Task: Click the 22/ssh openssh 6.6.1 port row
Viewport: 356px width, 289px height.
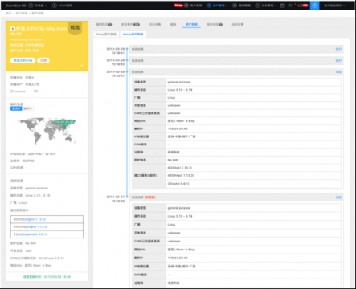Action: [47, 234]
